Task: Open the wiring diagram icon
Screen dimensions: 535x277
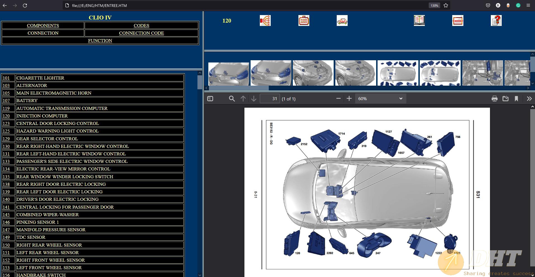Action: tap(265, 21)
